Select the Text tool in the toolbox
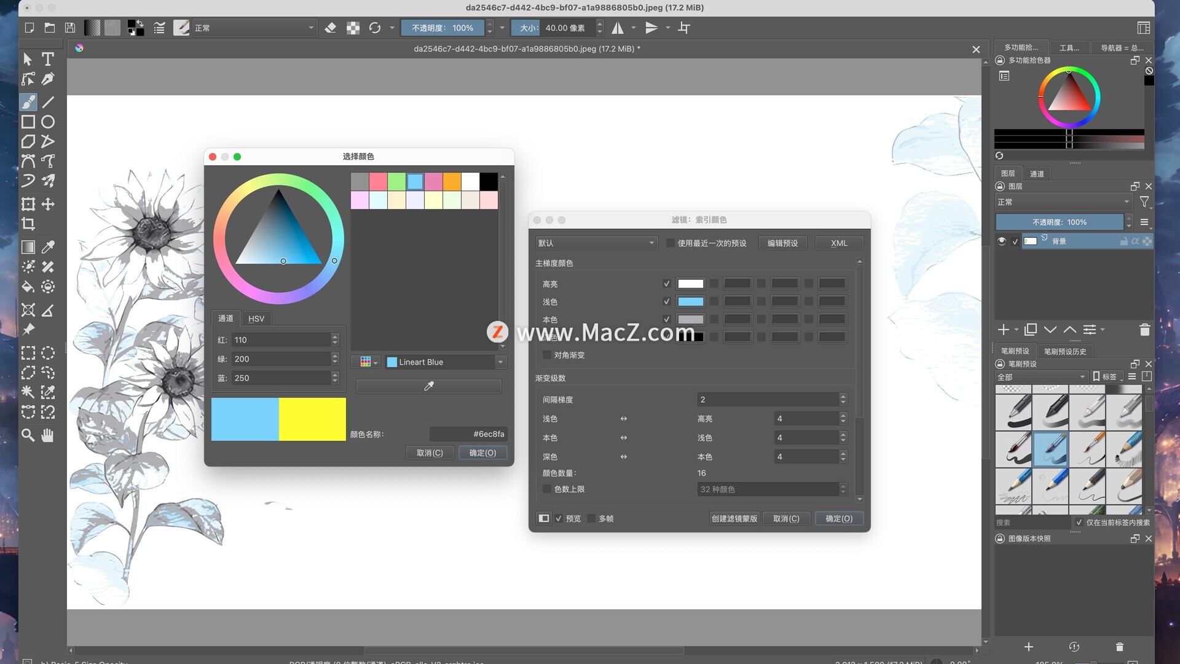Screen dimensions: 1180x664 (48, 59)
